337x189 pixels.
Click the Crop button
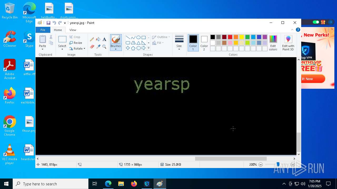(75, 37)
